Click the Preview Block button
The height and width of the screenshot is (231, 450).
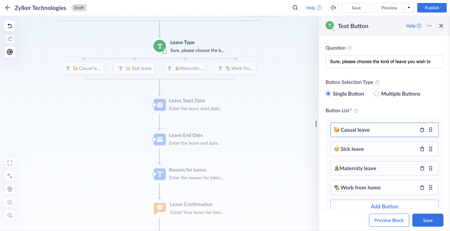point(389,220)
